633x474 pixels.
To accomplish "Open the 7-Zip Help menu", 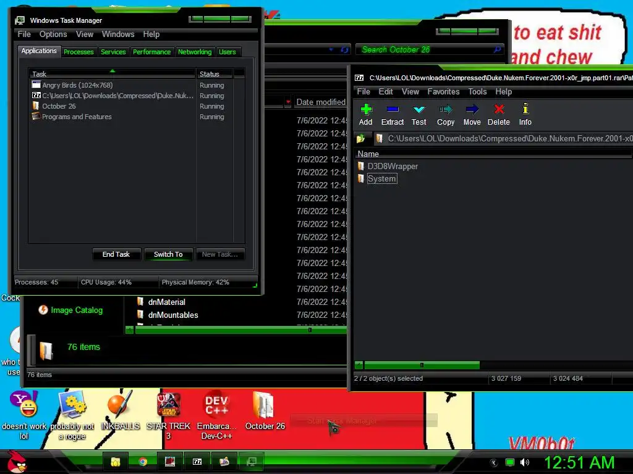I will pyautogui.click(x=504, y=91).
